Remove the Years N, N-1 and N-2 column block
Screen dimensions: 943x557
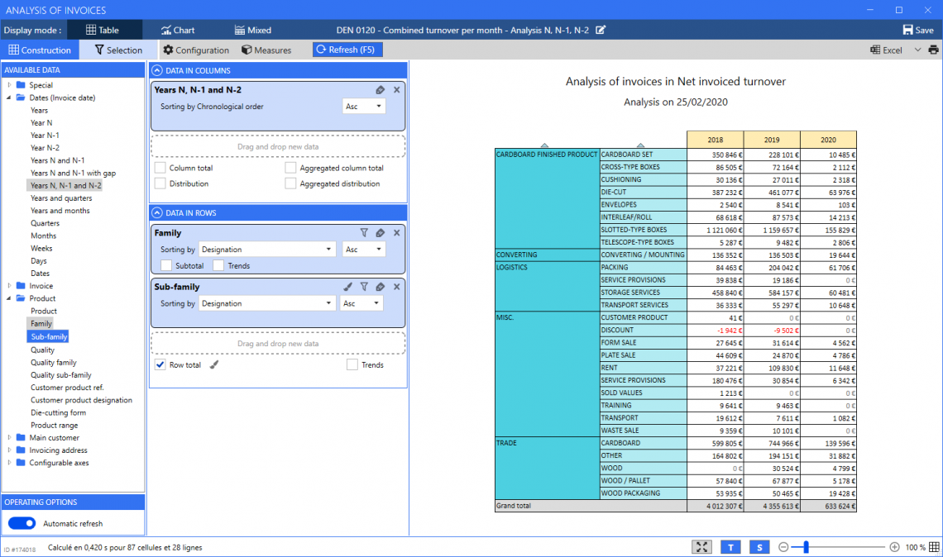[x=397, y=89]
